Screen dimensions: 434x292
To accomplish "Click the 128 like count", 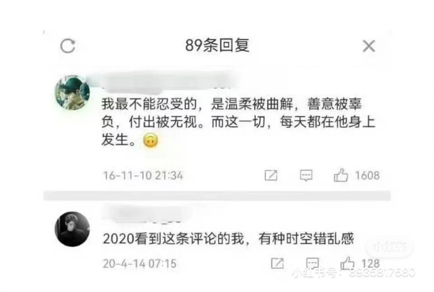I will [x=371, y=263].
